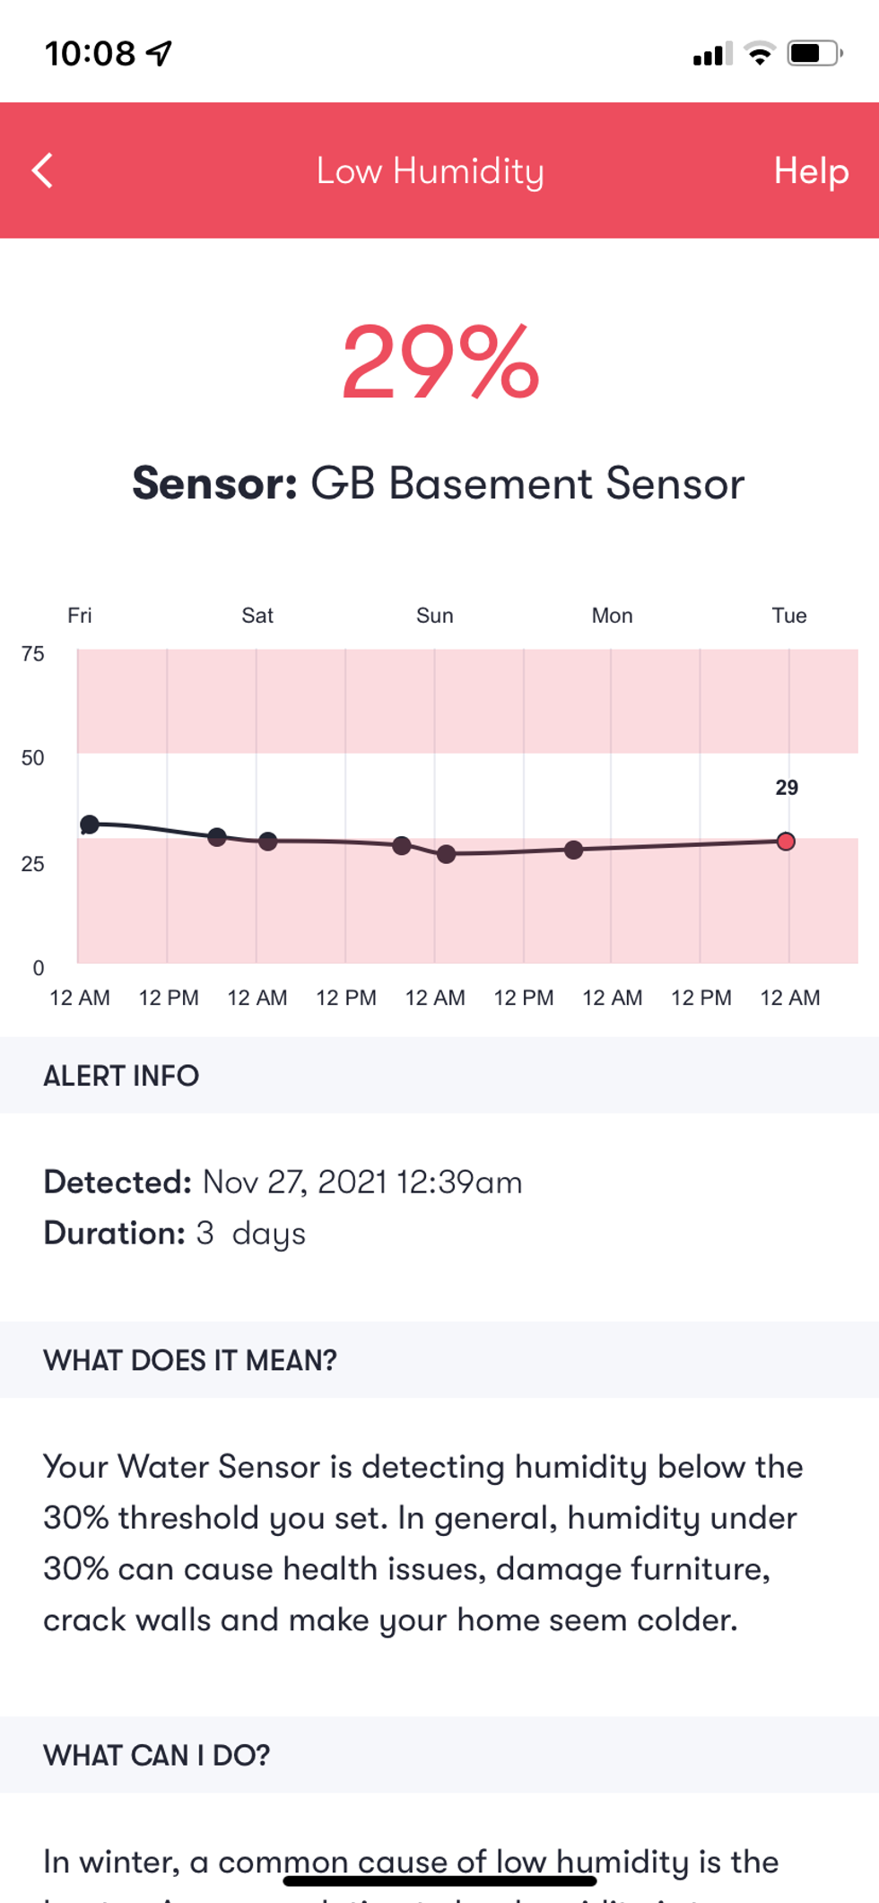The image size is (879, 1903).
Task: Open the Low Humidity title in the header
Action: [x=431, y=171]
